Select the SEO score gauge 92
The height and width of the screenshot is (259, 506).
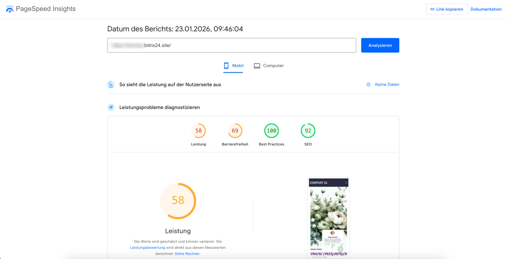click(308, 131)
